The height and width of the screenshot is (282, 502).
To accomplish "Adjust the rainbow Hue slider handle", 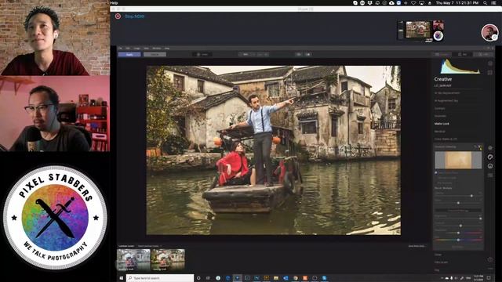I will [x=458, y=240].
